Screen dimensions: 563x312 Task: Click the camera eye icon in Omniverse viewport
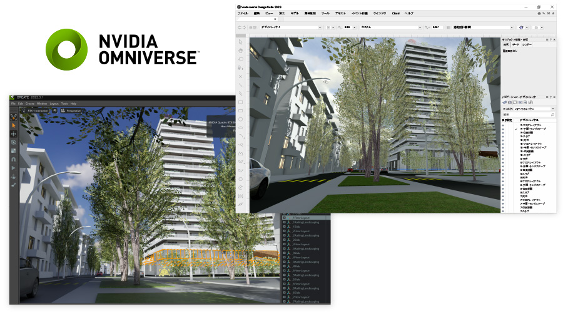click(x=54, y=110)
